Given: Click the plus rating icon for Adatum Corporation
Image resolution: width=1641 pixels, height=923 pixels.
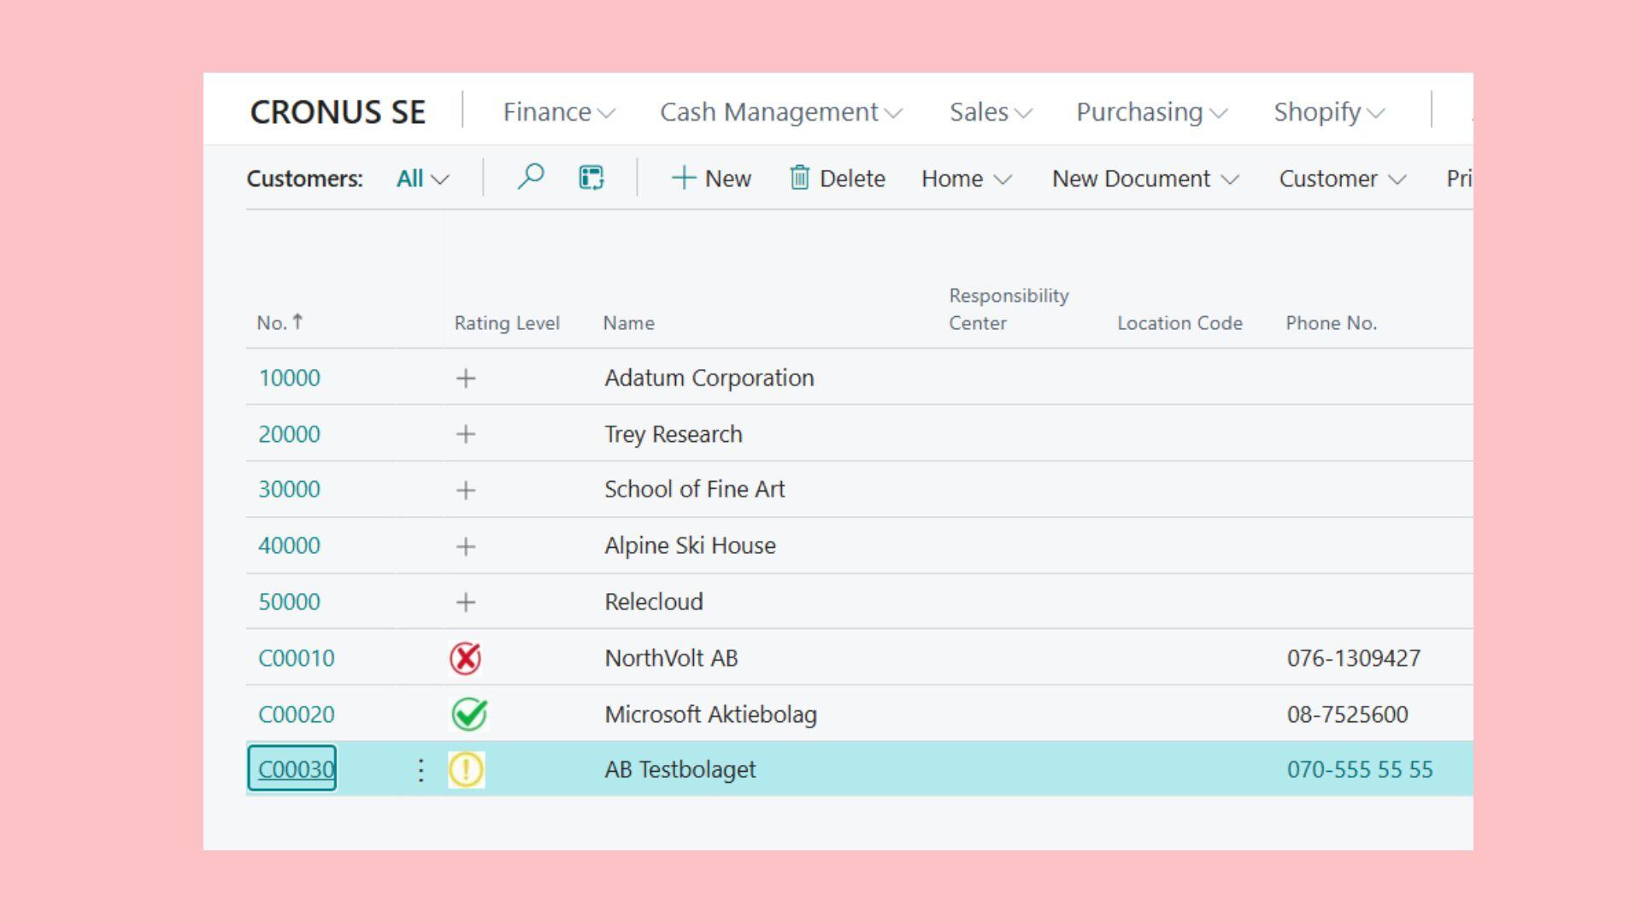Looking at the screenshot, I should 466,378.
